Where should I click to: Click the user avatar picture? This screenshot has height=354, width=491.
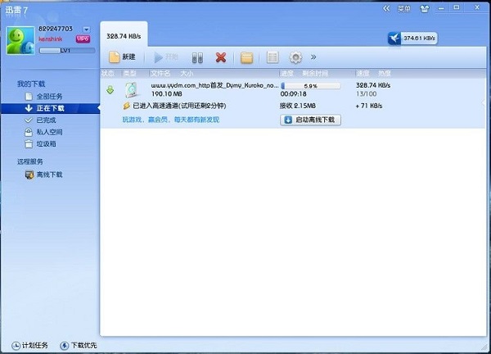tap(21, 40)
